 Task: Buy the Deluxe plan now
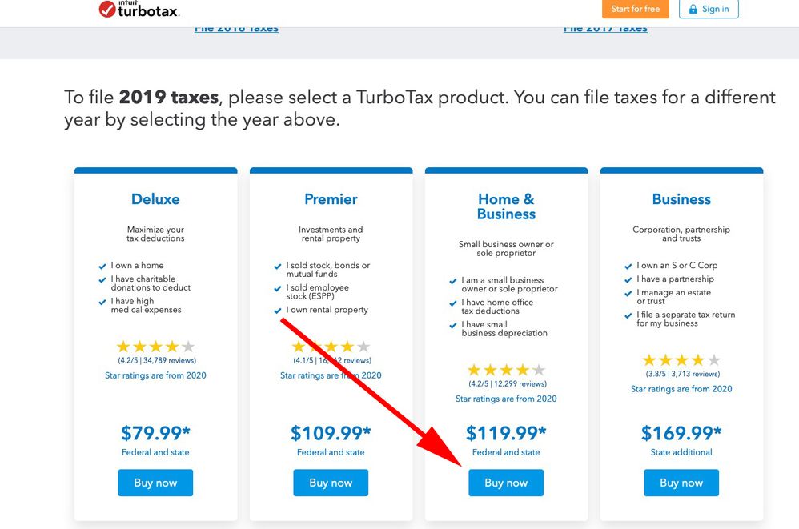(x=155, y=483)
